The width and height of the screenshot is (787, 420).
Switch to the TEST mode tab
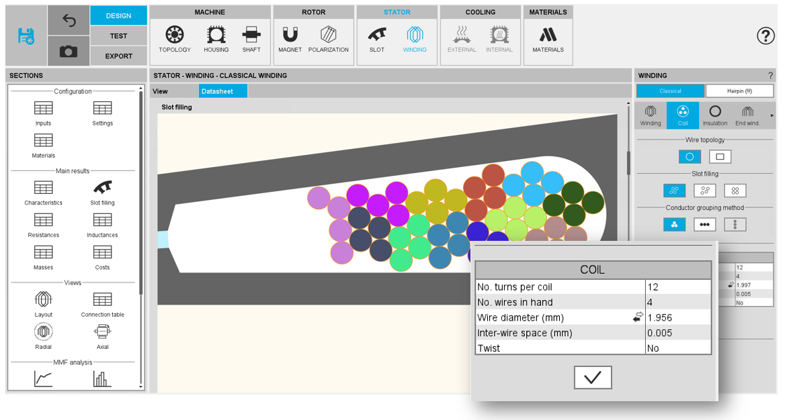point(118,36)
